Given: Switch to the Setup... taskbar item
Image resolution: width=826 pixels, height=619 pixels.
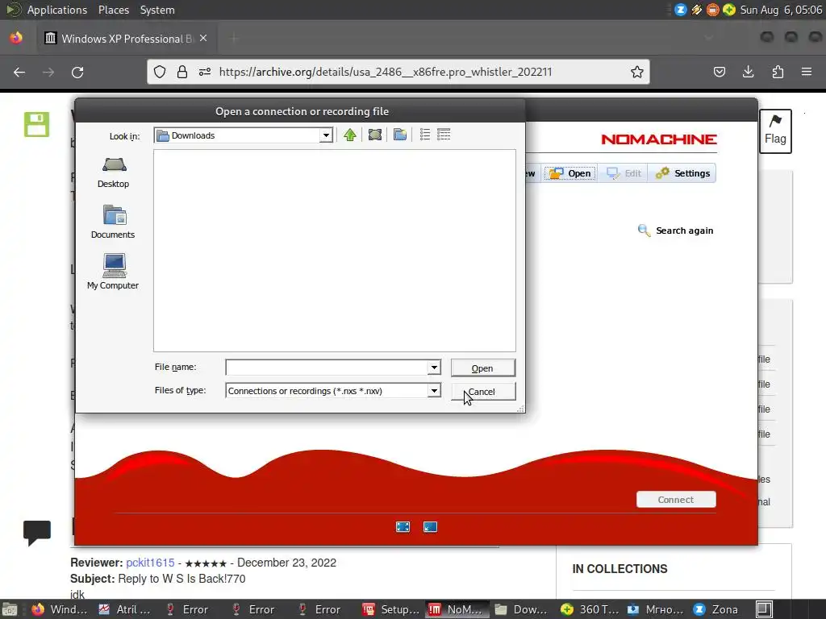Looking at the screenshot, I should click(x=390, y=609).
